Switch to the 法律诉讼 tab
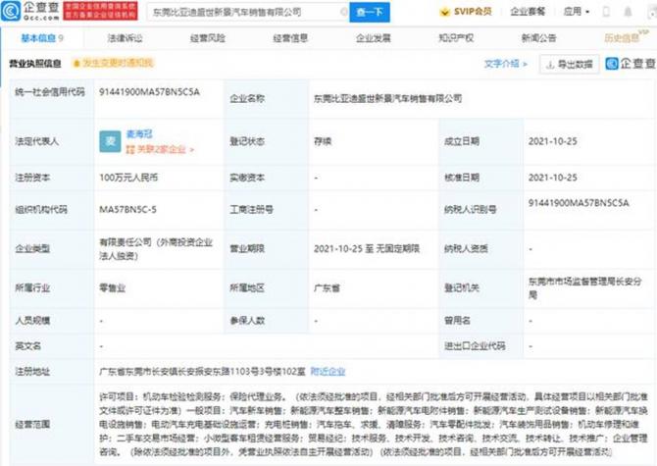Image resolution: width=657 pixels, height=466 pixels. tap(125, 37)
